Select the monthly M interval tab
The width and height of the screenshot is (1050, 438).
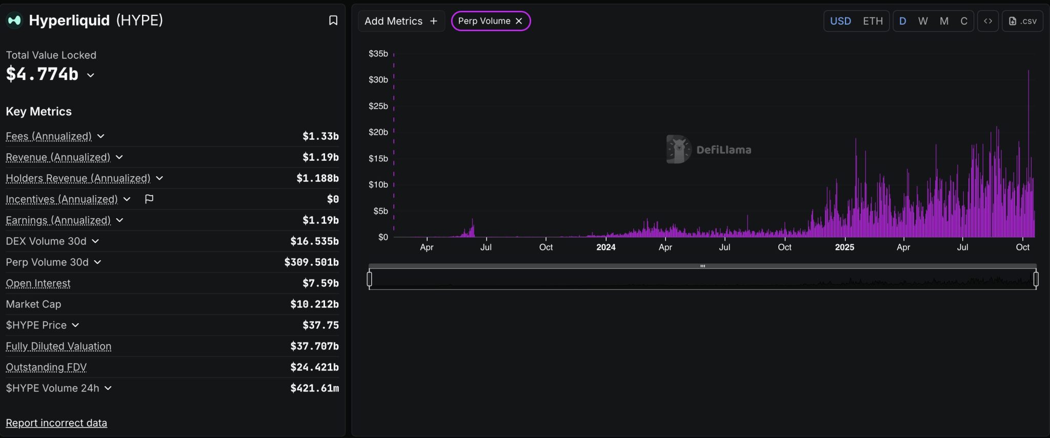pyautogui.click(x=944, y=21)
